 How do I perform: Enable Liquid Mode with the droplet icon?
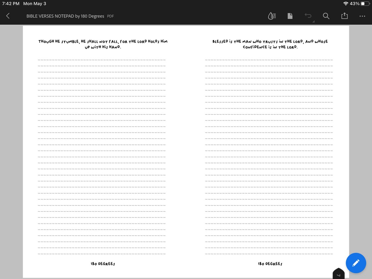[x=272, y=16]
